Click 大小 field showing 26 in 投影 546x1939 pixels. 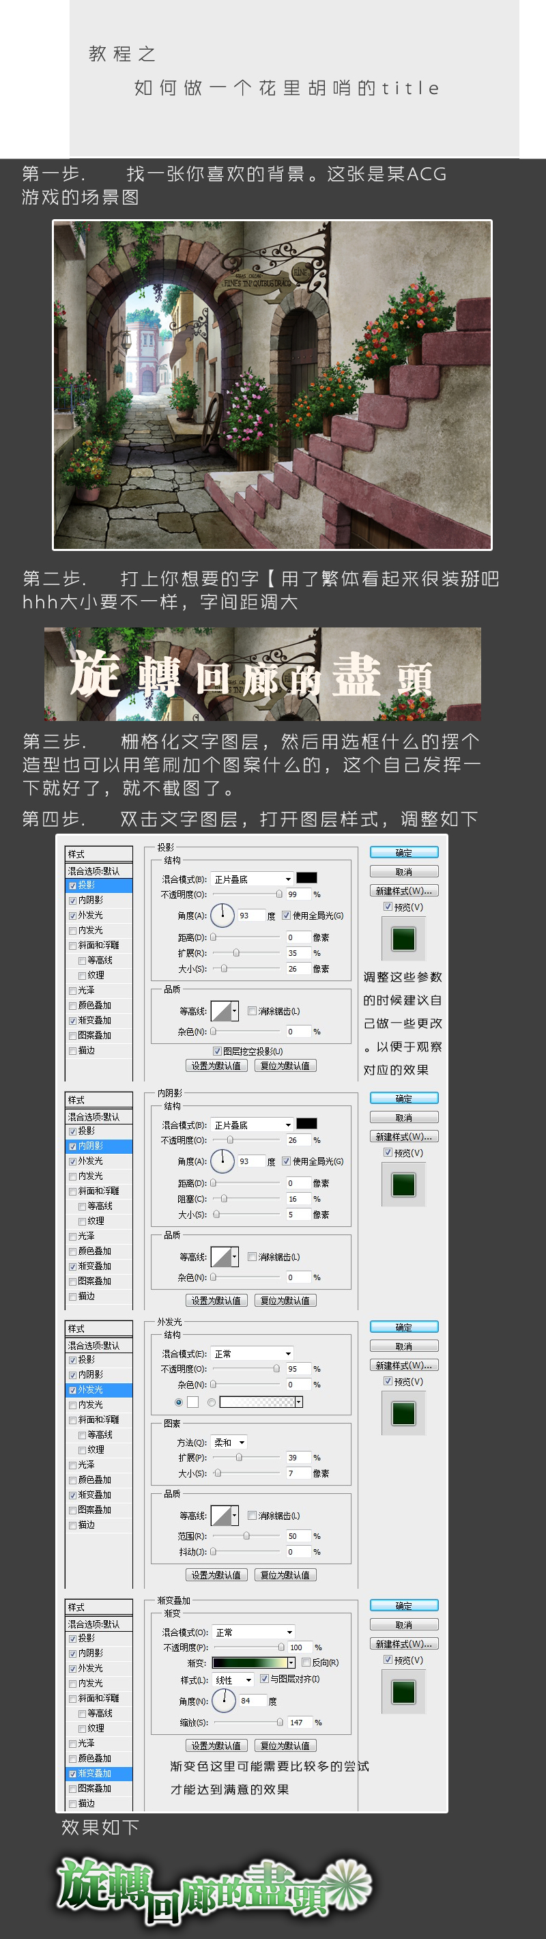tap(298, 969)
